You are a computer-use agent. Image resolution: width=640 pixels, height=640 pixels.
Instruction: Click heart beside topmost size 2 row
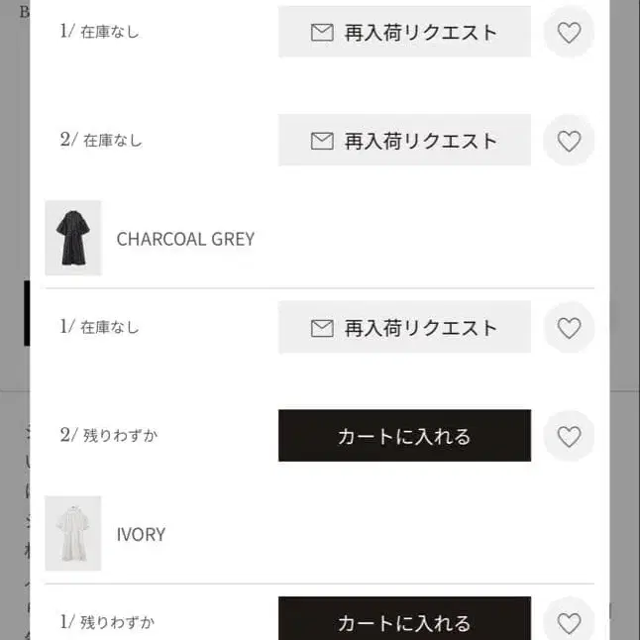tap(569, 141)
